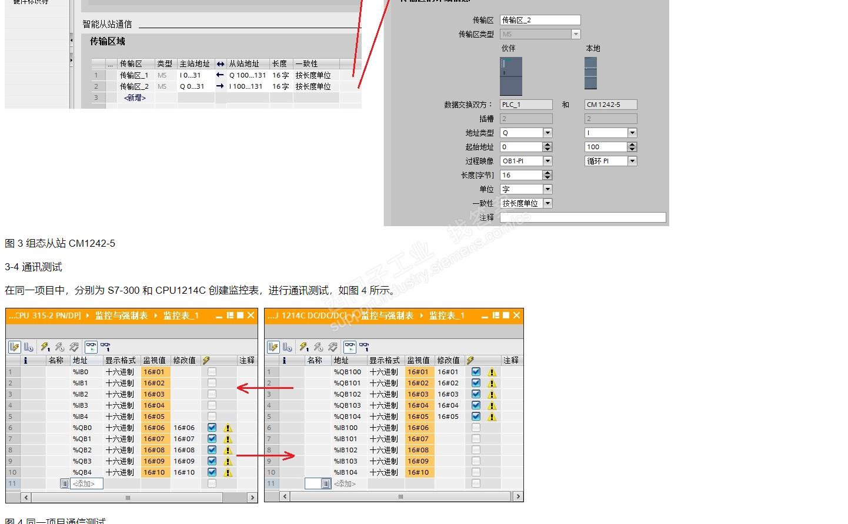This screenshot has height=524, width=848.
Task: Monitor once now in 1214C watch table
Action: (x=364, y=347)
